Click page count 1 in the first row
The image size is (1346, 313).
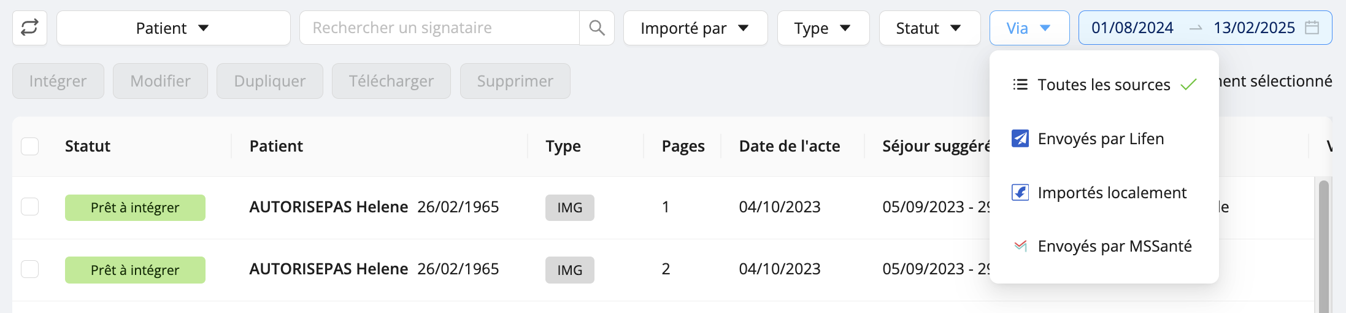coord(666,207)
